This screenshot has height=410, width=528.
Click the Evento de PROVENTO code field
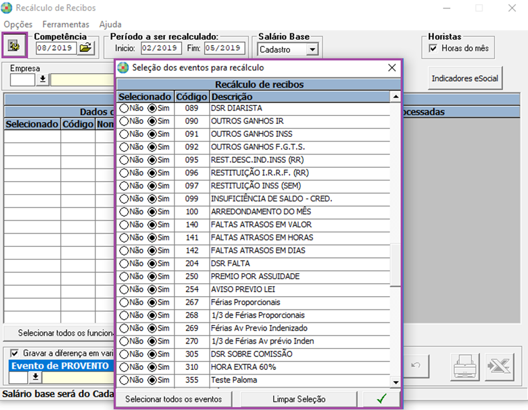[18, 377]
